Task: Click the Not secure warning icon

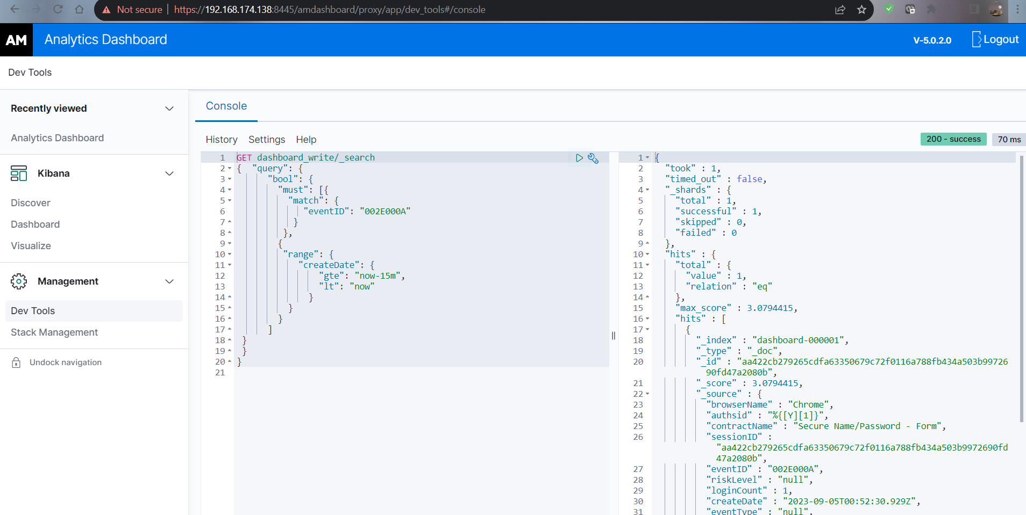Action: click(x=106, y=10)
